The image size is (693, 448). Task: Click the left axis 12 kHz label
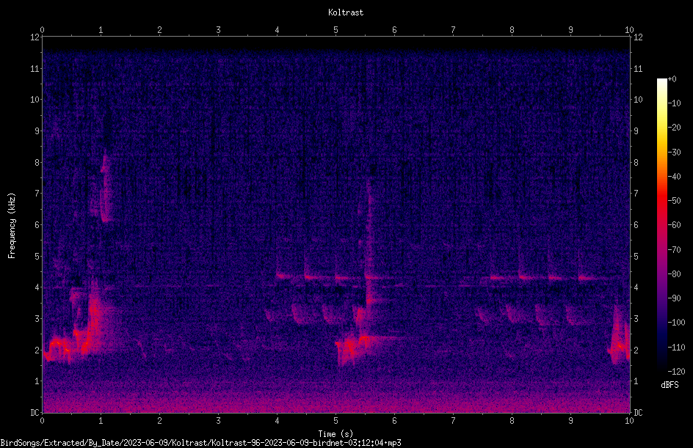pos(35,37)
